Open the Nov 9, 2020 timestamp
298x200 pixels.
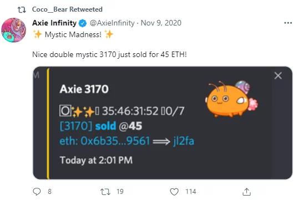tap(161, 23)
